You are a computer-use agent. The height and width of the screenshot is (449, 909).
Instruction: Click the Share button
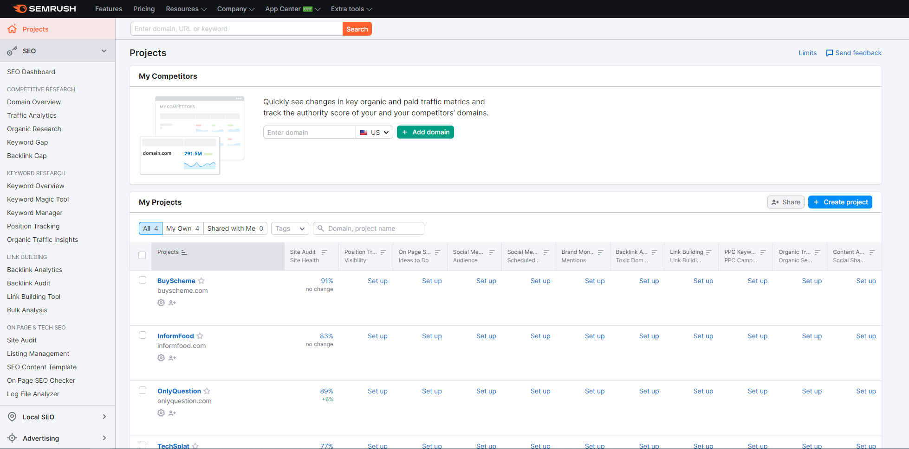coord(786,202)
